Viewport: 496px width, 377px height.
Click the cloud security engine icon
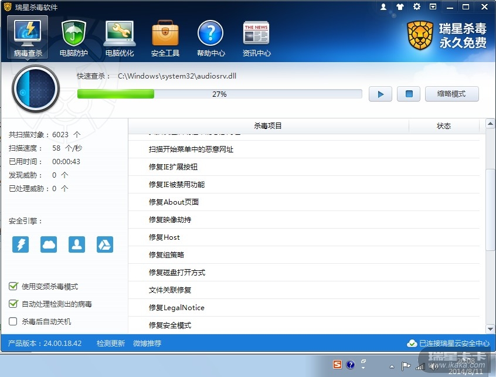[49, 244]
